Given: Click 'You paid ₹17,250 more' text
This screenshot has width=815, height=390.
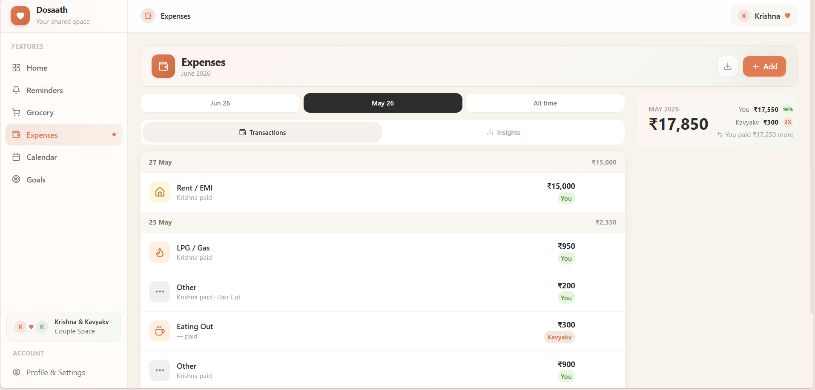Looking at the screenshot, I should pos(759,135).
